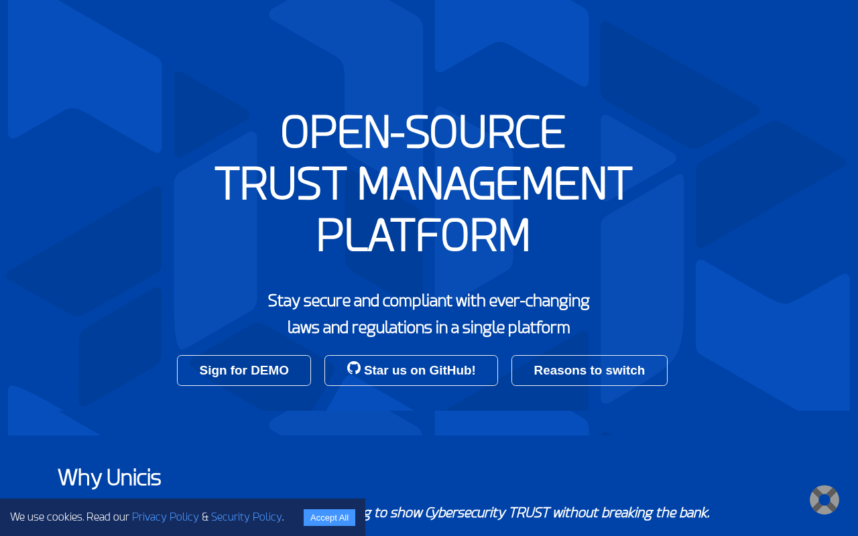Click the word 'ever-changing' in the subtitle
Viewport: 858px width, 536px height.
click(539, 301)
